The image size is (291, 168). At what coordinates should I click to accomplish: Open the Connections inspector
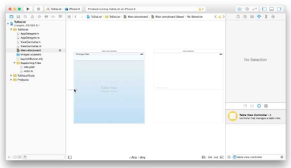coord(273,16)
